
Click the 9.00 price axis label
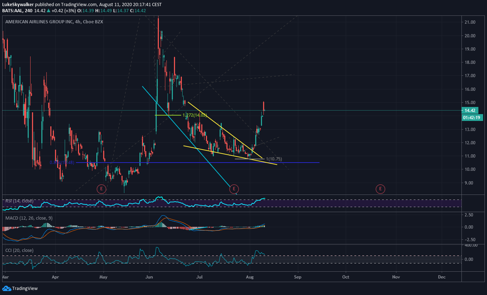(469, 183)
